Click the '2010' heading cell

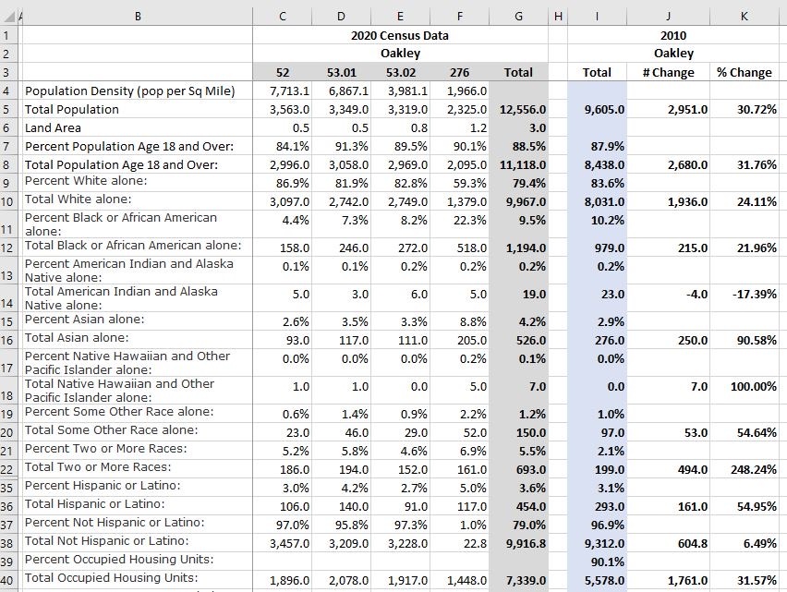673,35
